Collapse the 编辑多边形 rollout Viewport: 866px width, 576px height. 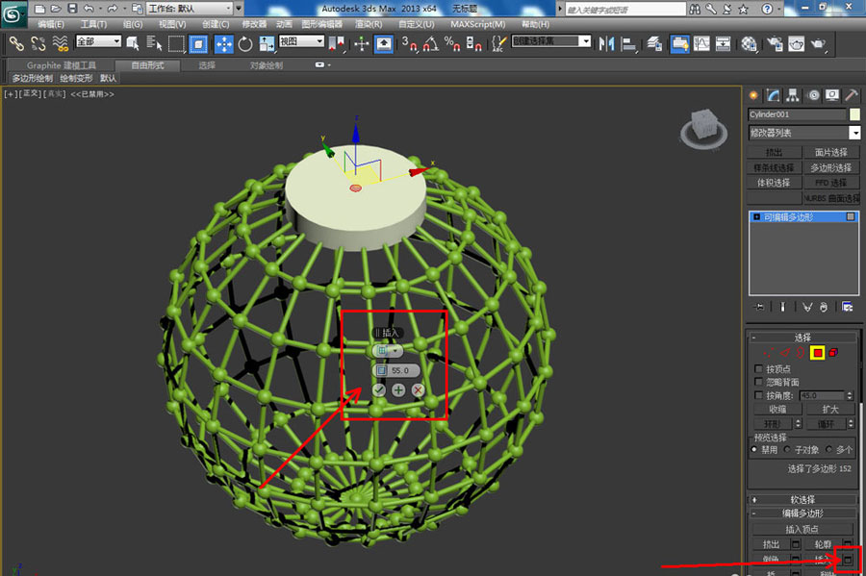pos(802,513)
